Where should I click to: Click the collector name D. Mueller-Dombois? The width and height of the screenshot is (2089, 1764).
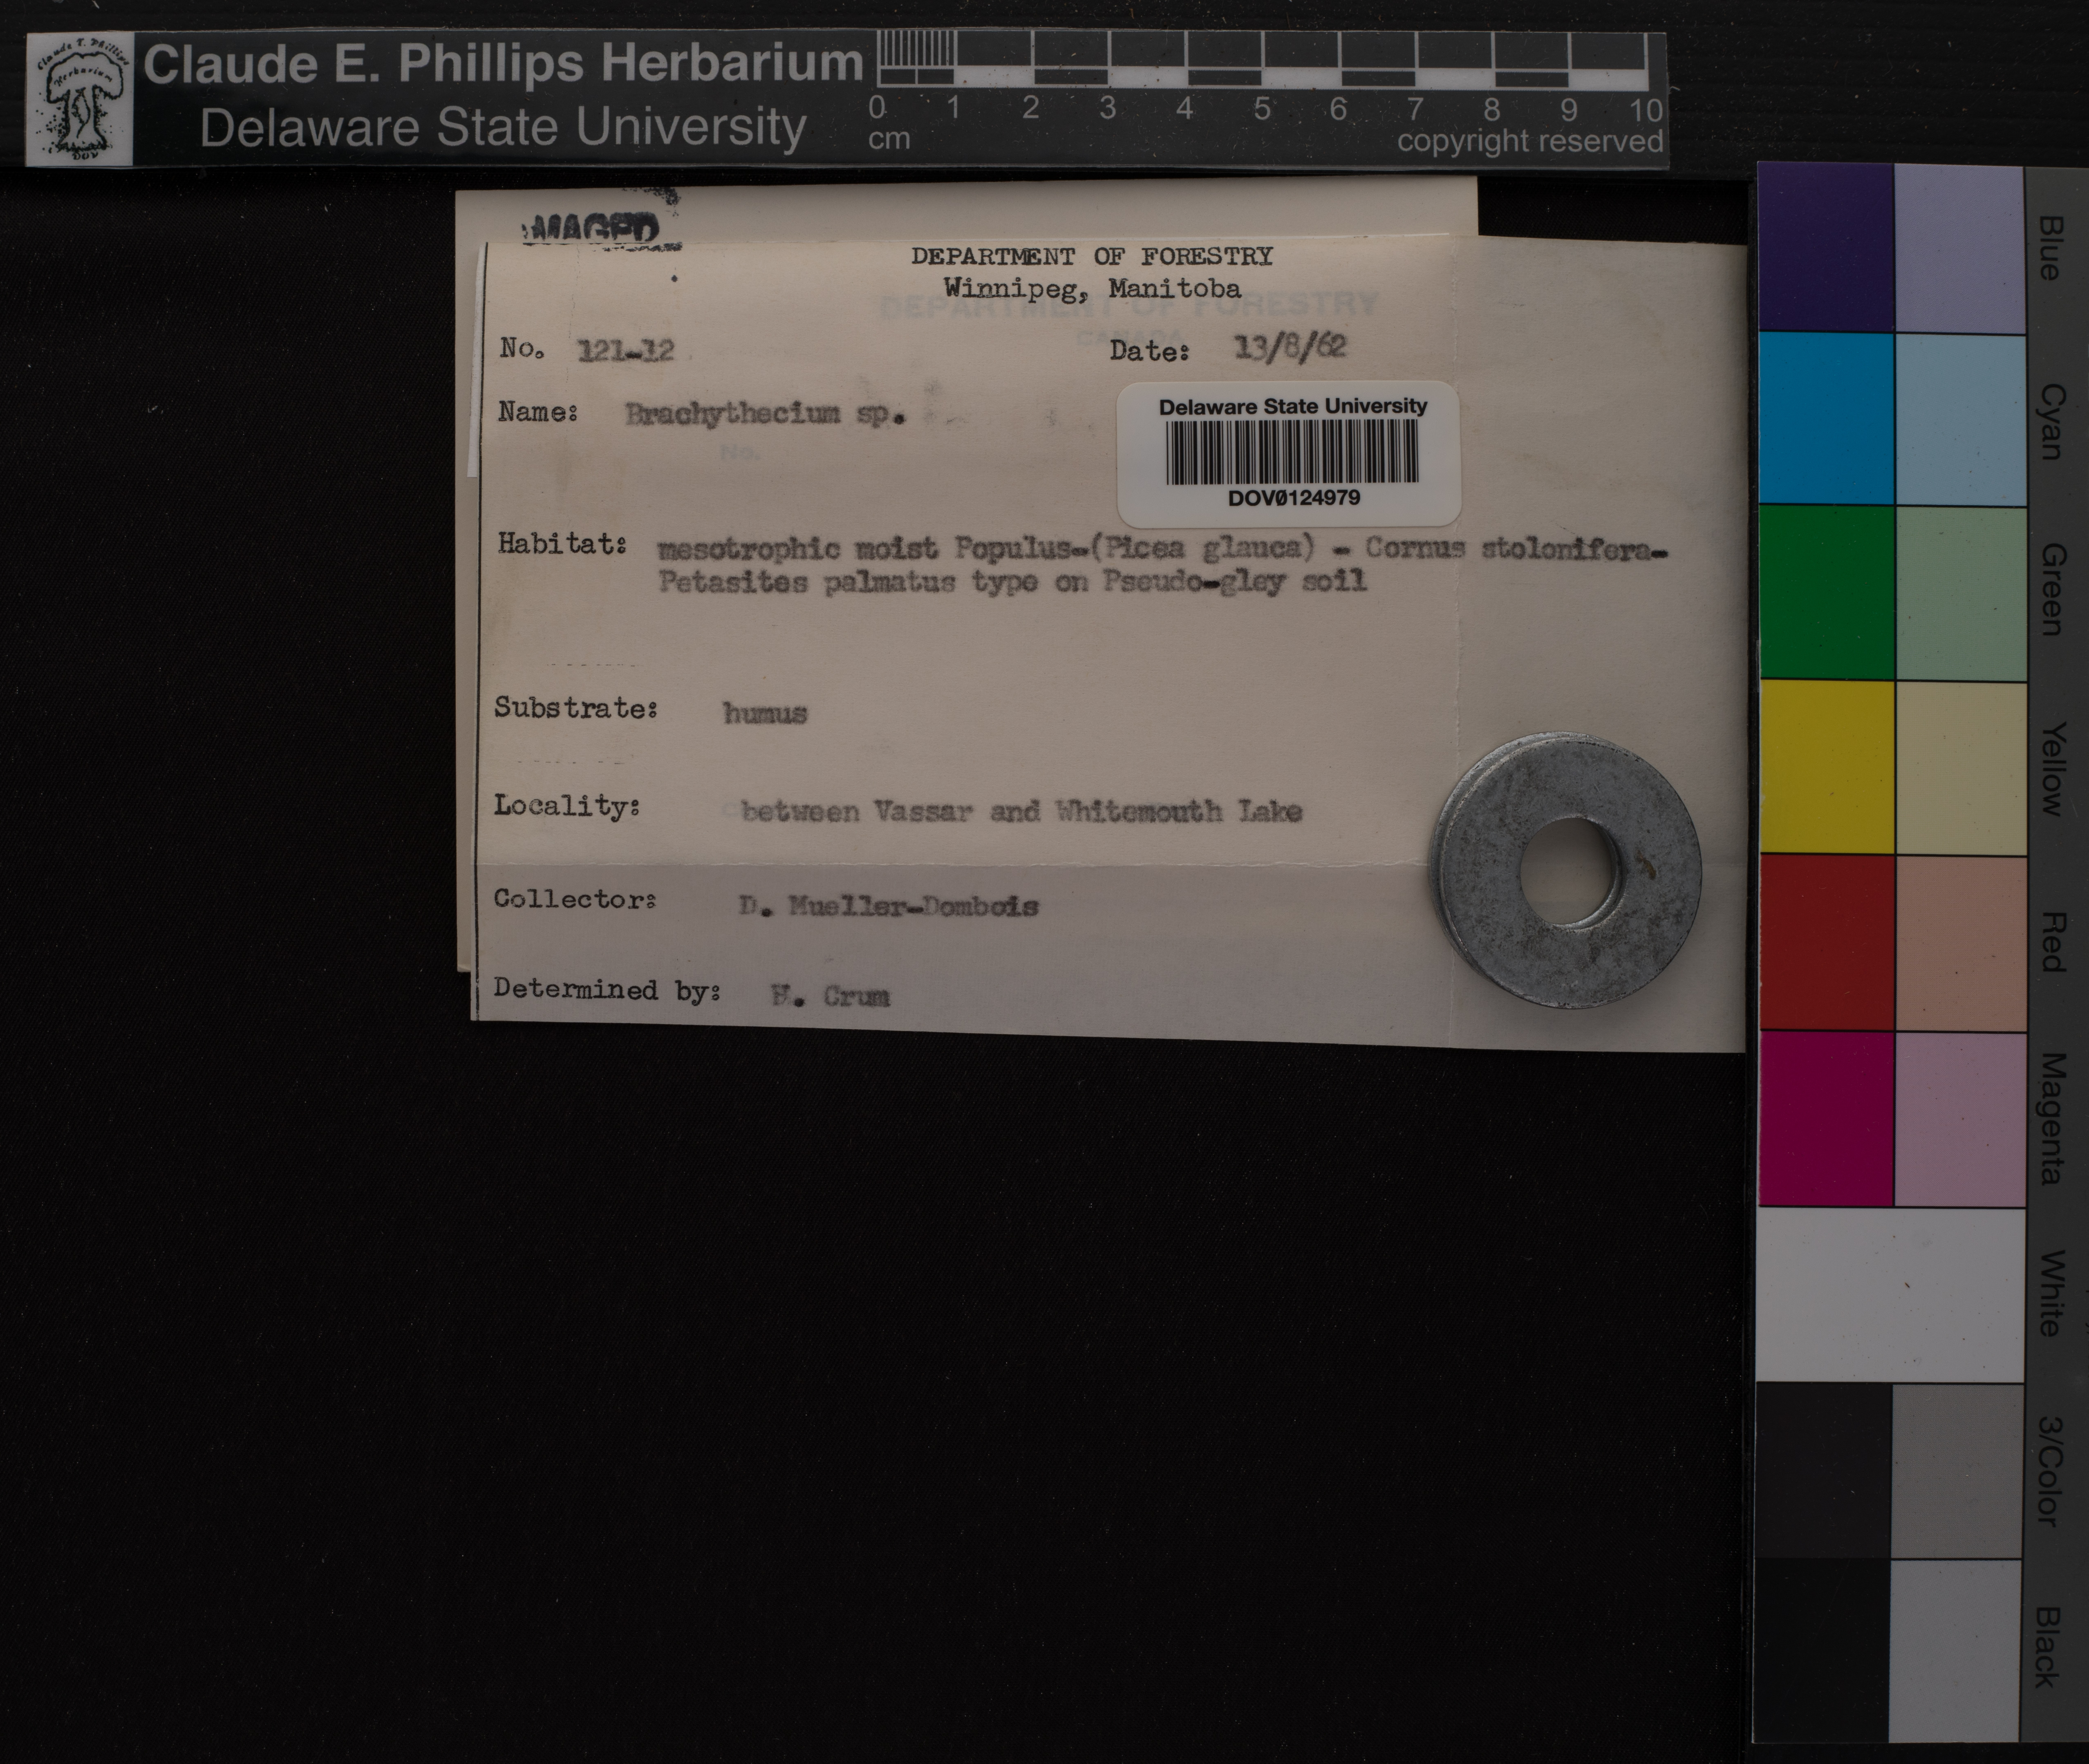click(x=888, y=906)
